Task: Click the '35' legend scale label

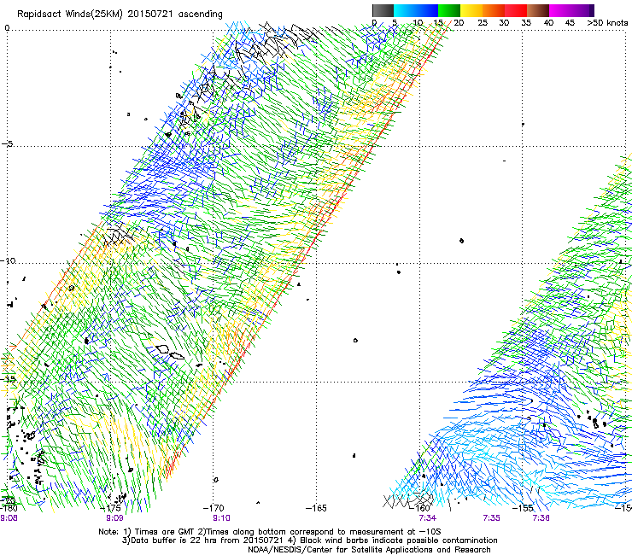Action: click(x=526, y=22)
